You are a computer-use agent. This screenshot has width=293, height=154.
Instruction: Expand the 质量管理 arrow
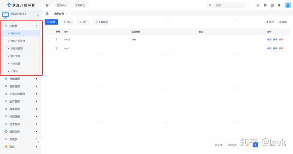point(37,109)
